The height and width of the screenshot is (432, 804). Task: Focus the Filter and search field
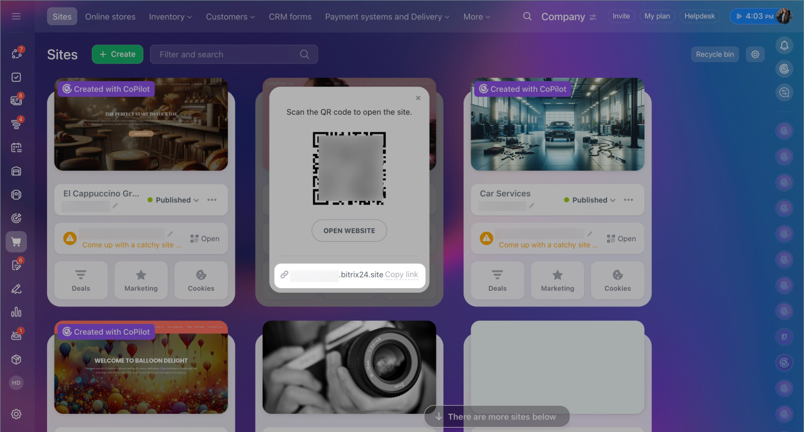tap(226, 55)
